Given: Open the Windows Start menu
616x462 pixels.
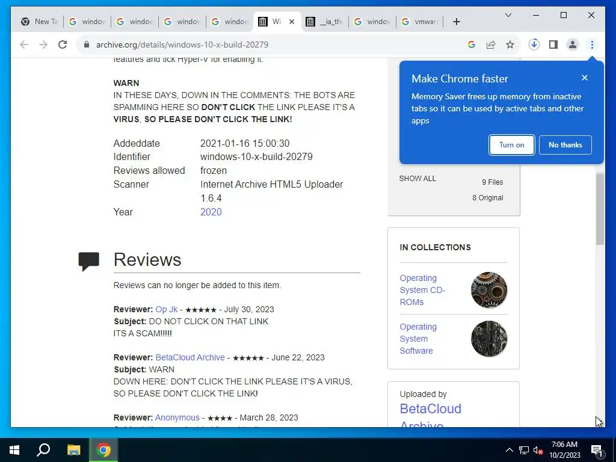Looking at the screenshot, I should click(14, 450).
